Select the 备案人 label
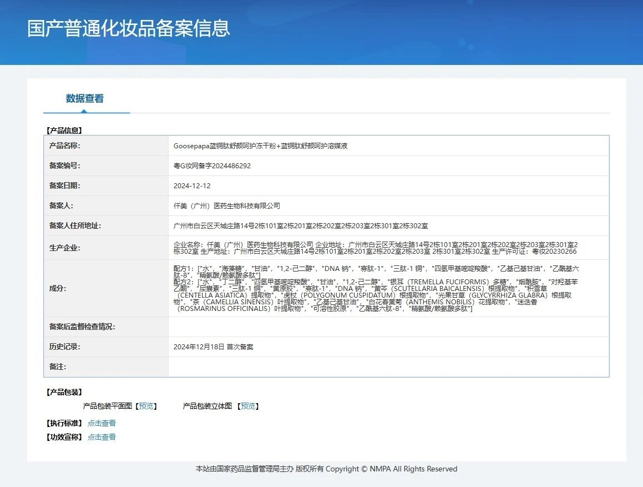 [x=61, y=205]
